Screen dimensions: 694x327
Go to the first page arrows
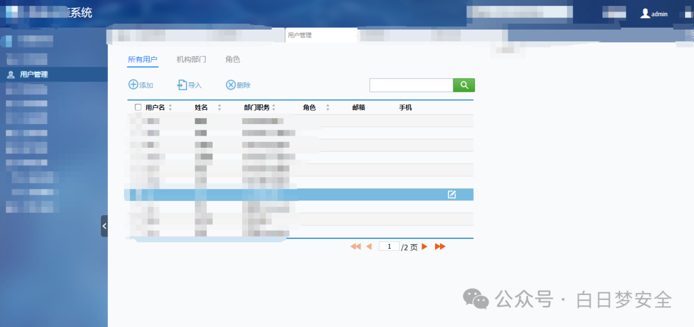(x=355, y=247)
